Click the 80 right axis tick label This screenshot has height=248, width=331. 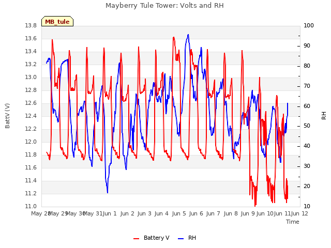307,66
